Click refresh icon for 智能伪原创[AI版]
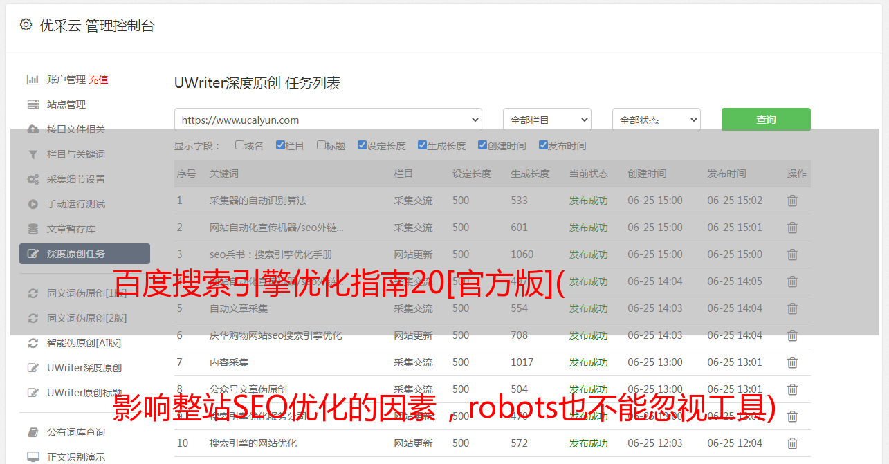This screenshot has width=889, height=464. coord(33,343)
